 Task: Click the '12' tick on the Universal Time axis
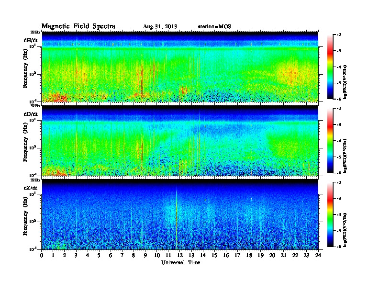(x=180, y=255)
